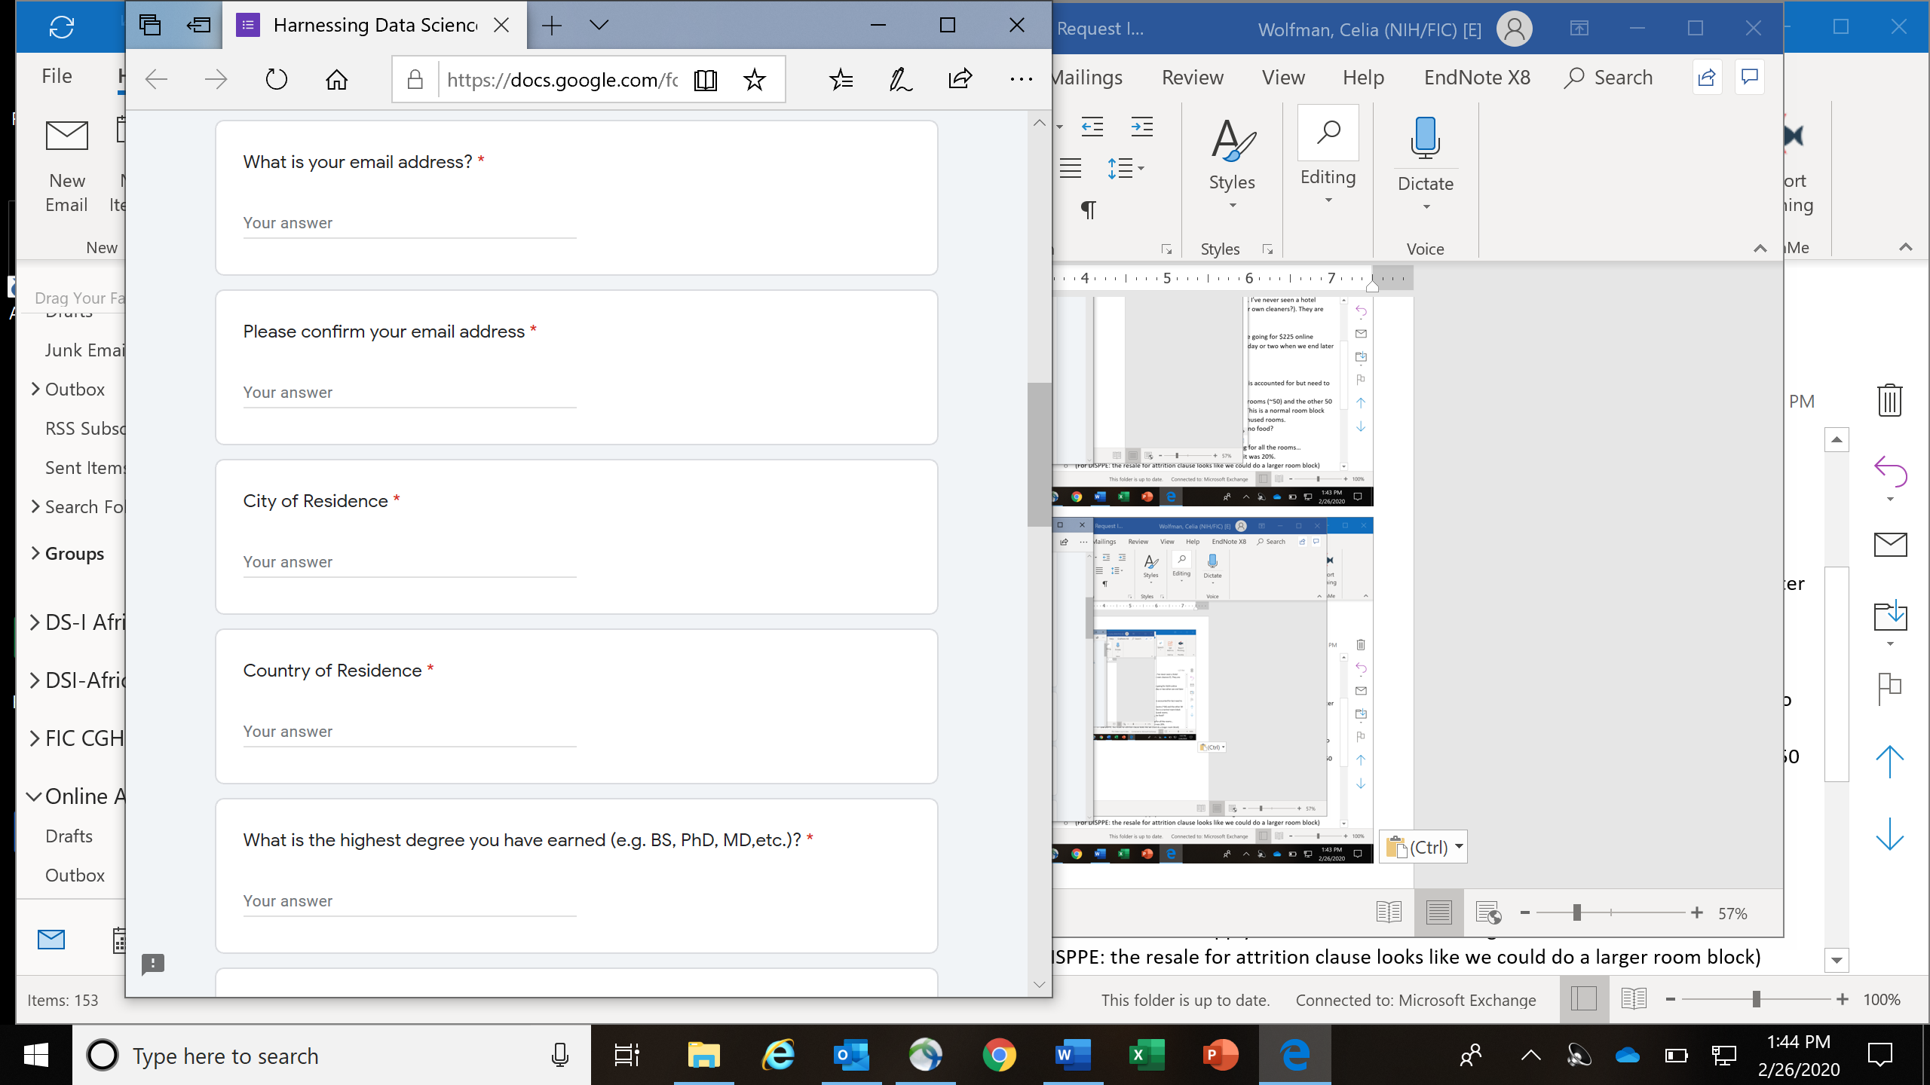Viewport: 1930px width, 1085px height.
Task: Open the Review ribbon tab
Action: 1192,78
